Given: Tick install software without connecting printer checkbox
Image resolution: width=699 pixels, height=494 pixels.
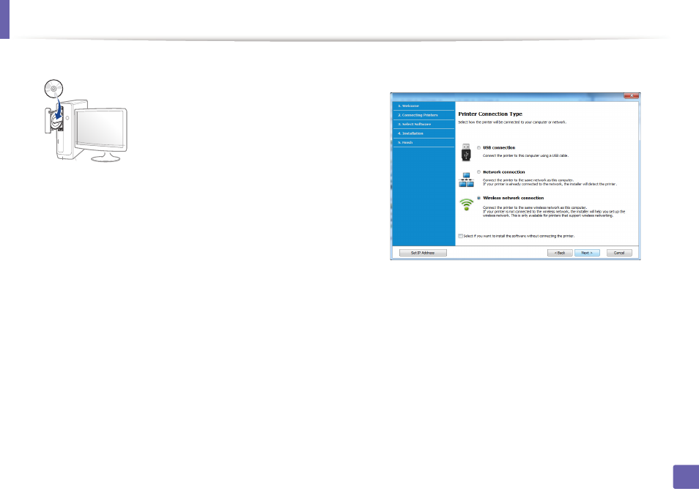Looking at the screenshot, I should tap(460, 236).
